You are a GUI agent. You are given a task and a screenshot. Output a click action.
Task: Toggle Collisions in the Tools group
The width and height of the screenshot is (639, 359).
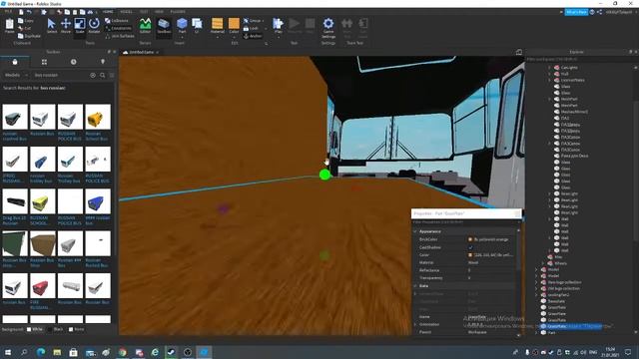pos(117,20)
